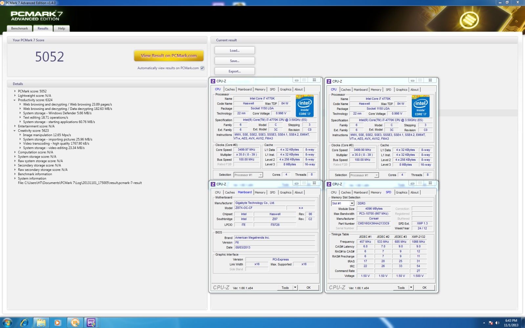Click the Export... button
525x328 pixels.
tap(235, 71)
